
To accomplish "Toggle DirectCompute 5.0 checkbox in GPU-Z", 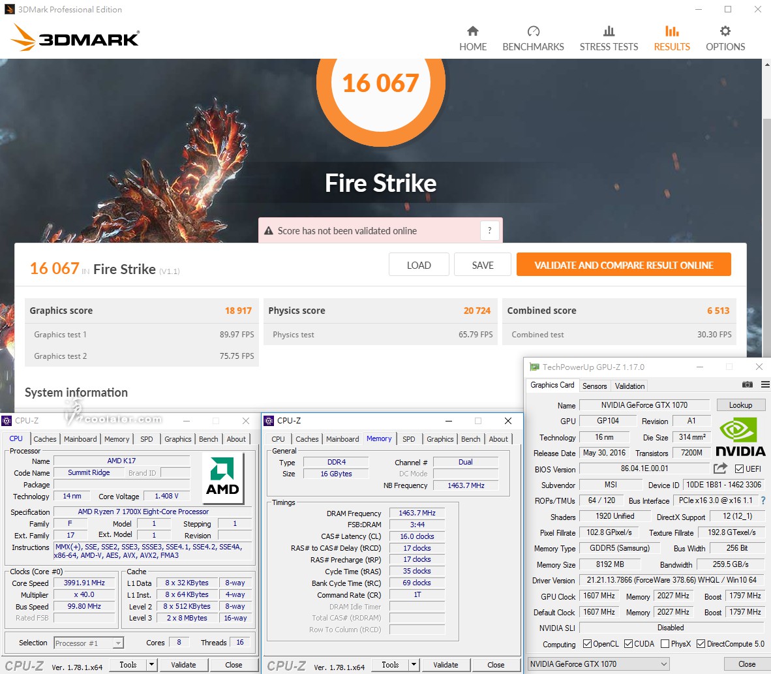I will (x=701, y=644).
